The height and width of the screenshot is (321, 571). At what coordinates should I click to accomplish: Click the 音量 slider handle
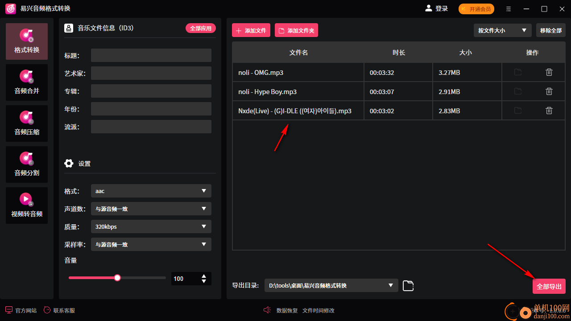[x=117, y=278]
